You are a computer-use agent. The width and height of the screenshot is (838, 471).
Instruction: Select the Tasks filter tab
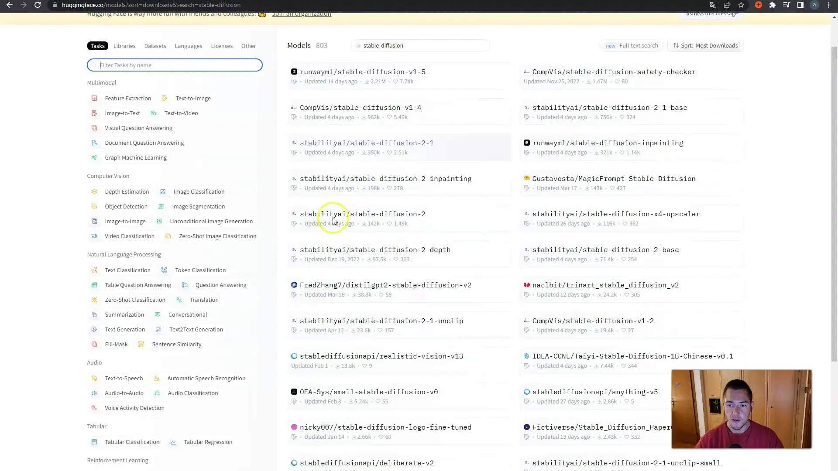98,45
